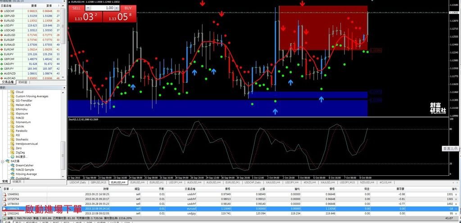Click the globe icon beside 842更多

tap(12, 157)
